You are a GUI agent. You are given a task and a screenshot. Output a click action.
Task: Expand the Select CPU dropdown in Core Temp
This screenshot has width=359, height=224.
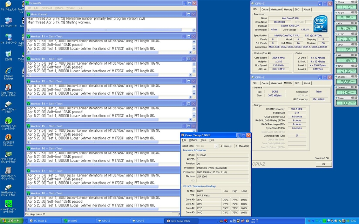coord(216,146)
